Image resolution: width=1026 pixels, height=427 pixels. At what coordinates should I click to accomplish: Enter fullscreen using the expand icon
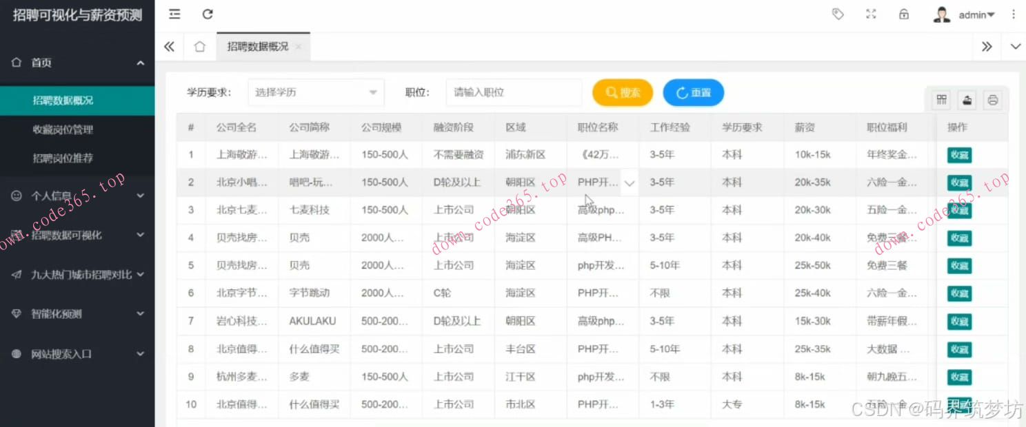click(x=870, y=14)
